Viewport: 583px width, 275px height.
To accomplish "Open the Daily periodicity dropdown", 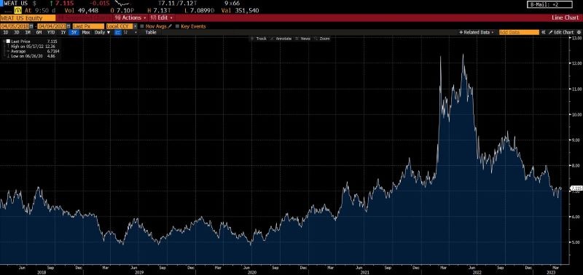I will (x=102, y=32).
